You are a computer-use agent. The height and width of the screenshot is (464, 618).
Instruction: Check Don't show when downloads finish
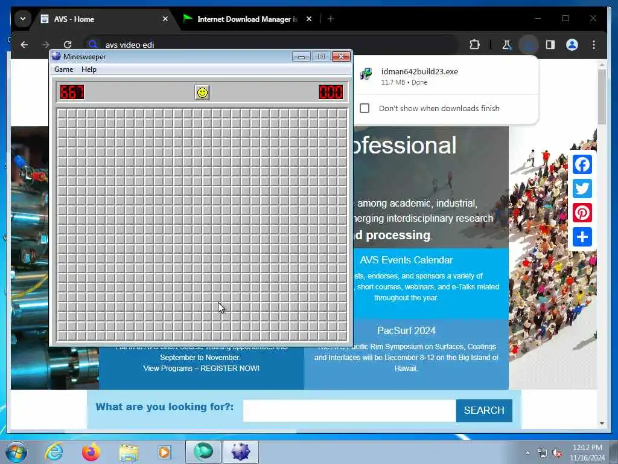[365, 108]
